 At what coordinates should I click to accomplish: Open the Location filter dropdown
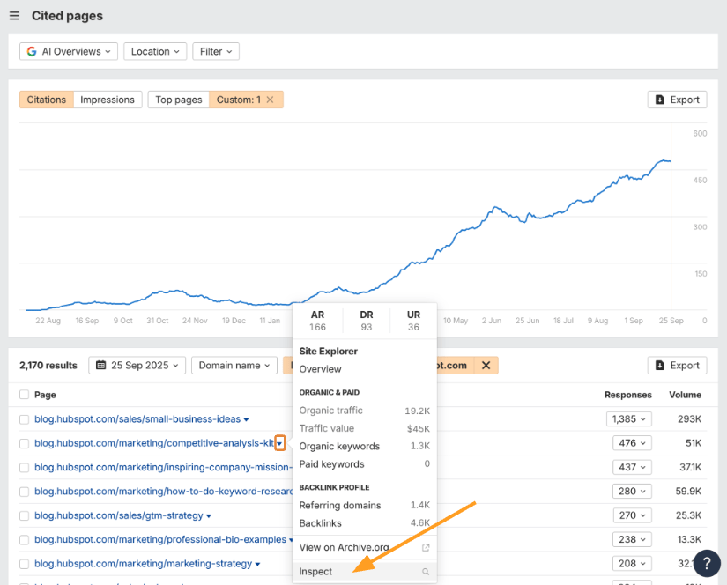click(155, 51)
